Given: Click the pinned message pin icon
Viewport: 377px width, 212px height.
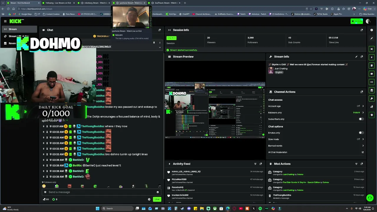Looking at the screenshot, I should pos(154,43).
